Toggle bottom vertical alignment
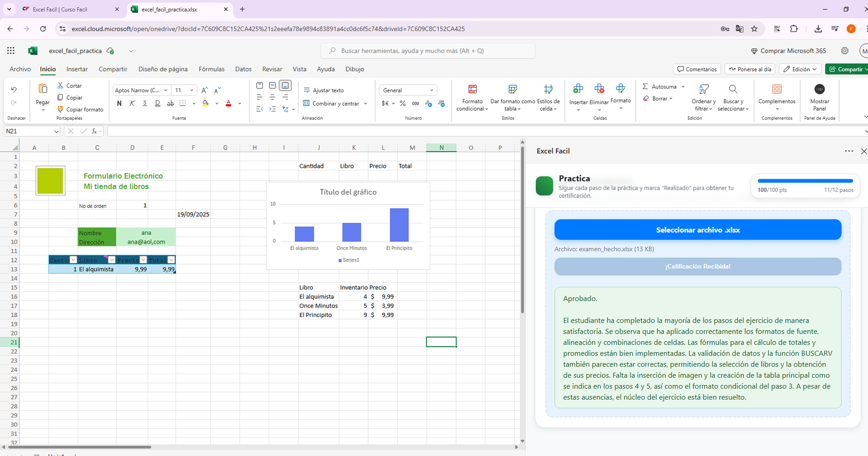Screen dimensions: 868x456 click(x=285, y=86)
